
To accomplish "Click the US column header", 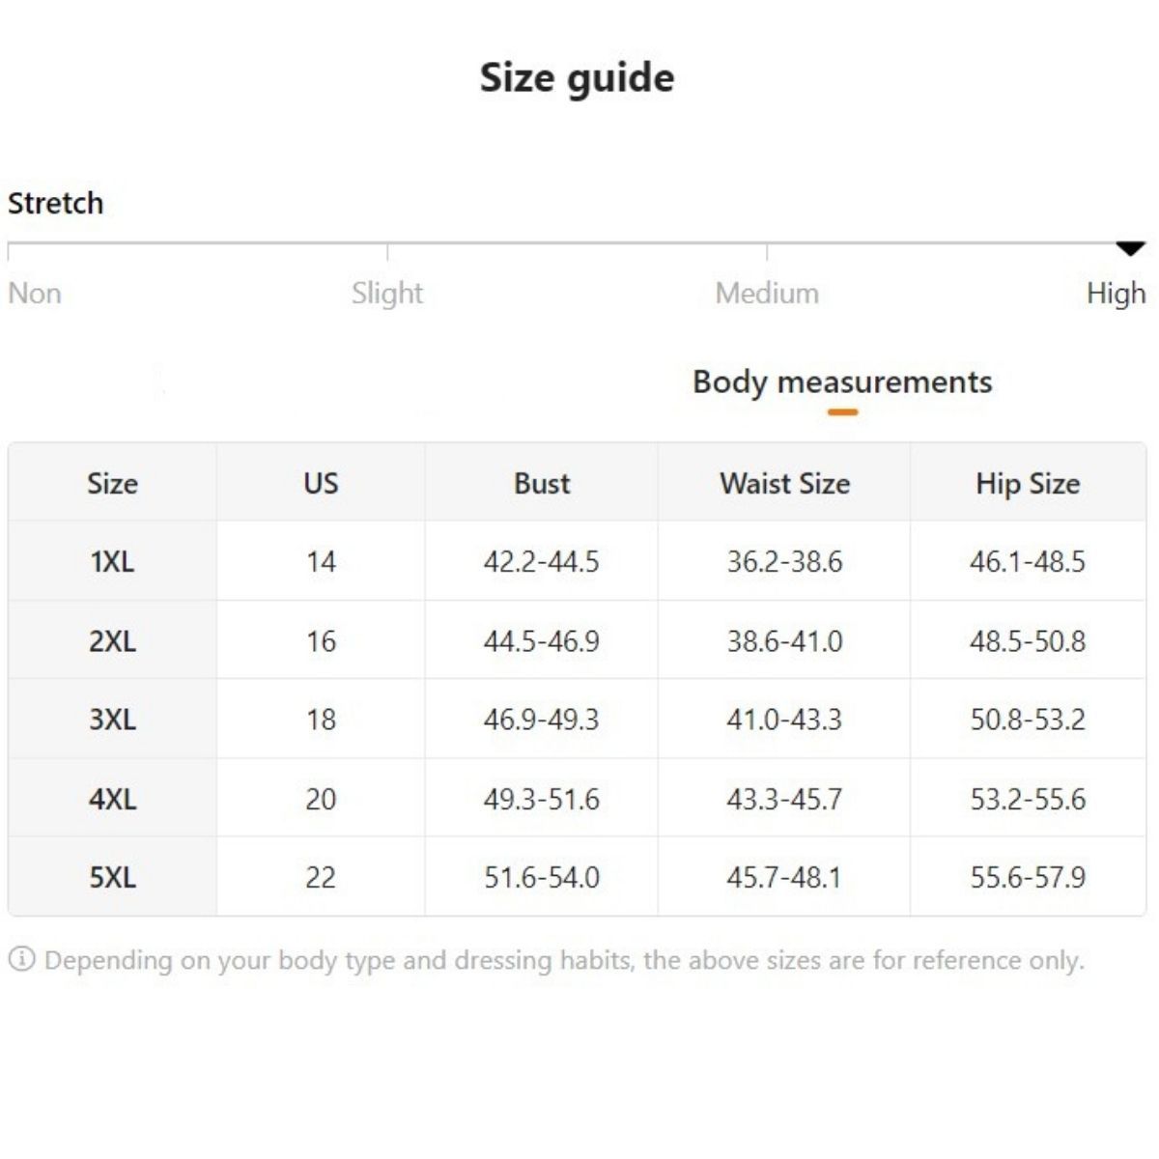I will (321, 483).
